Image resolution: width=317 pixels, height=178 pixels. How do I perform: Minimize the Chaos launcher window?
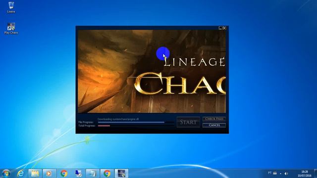220,28
